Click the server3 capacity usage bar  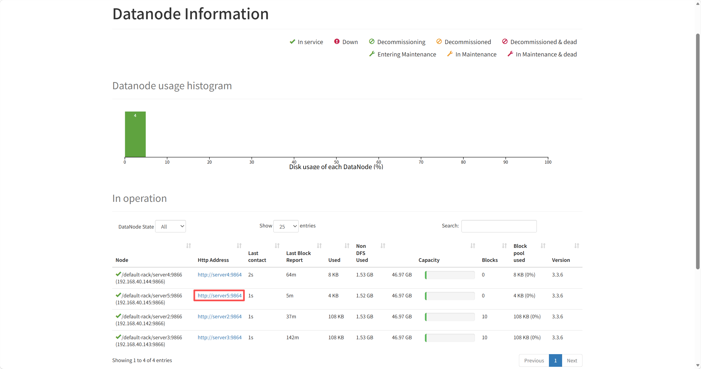(x=450, y=338)
